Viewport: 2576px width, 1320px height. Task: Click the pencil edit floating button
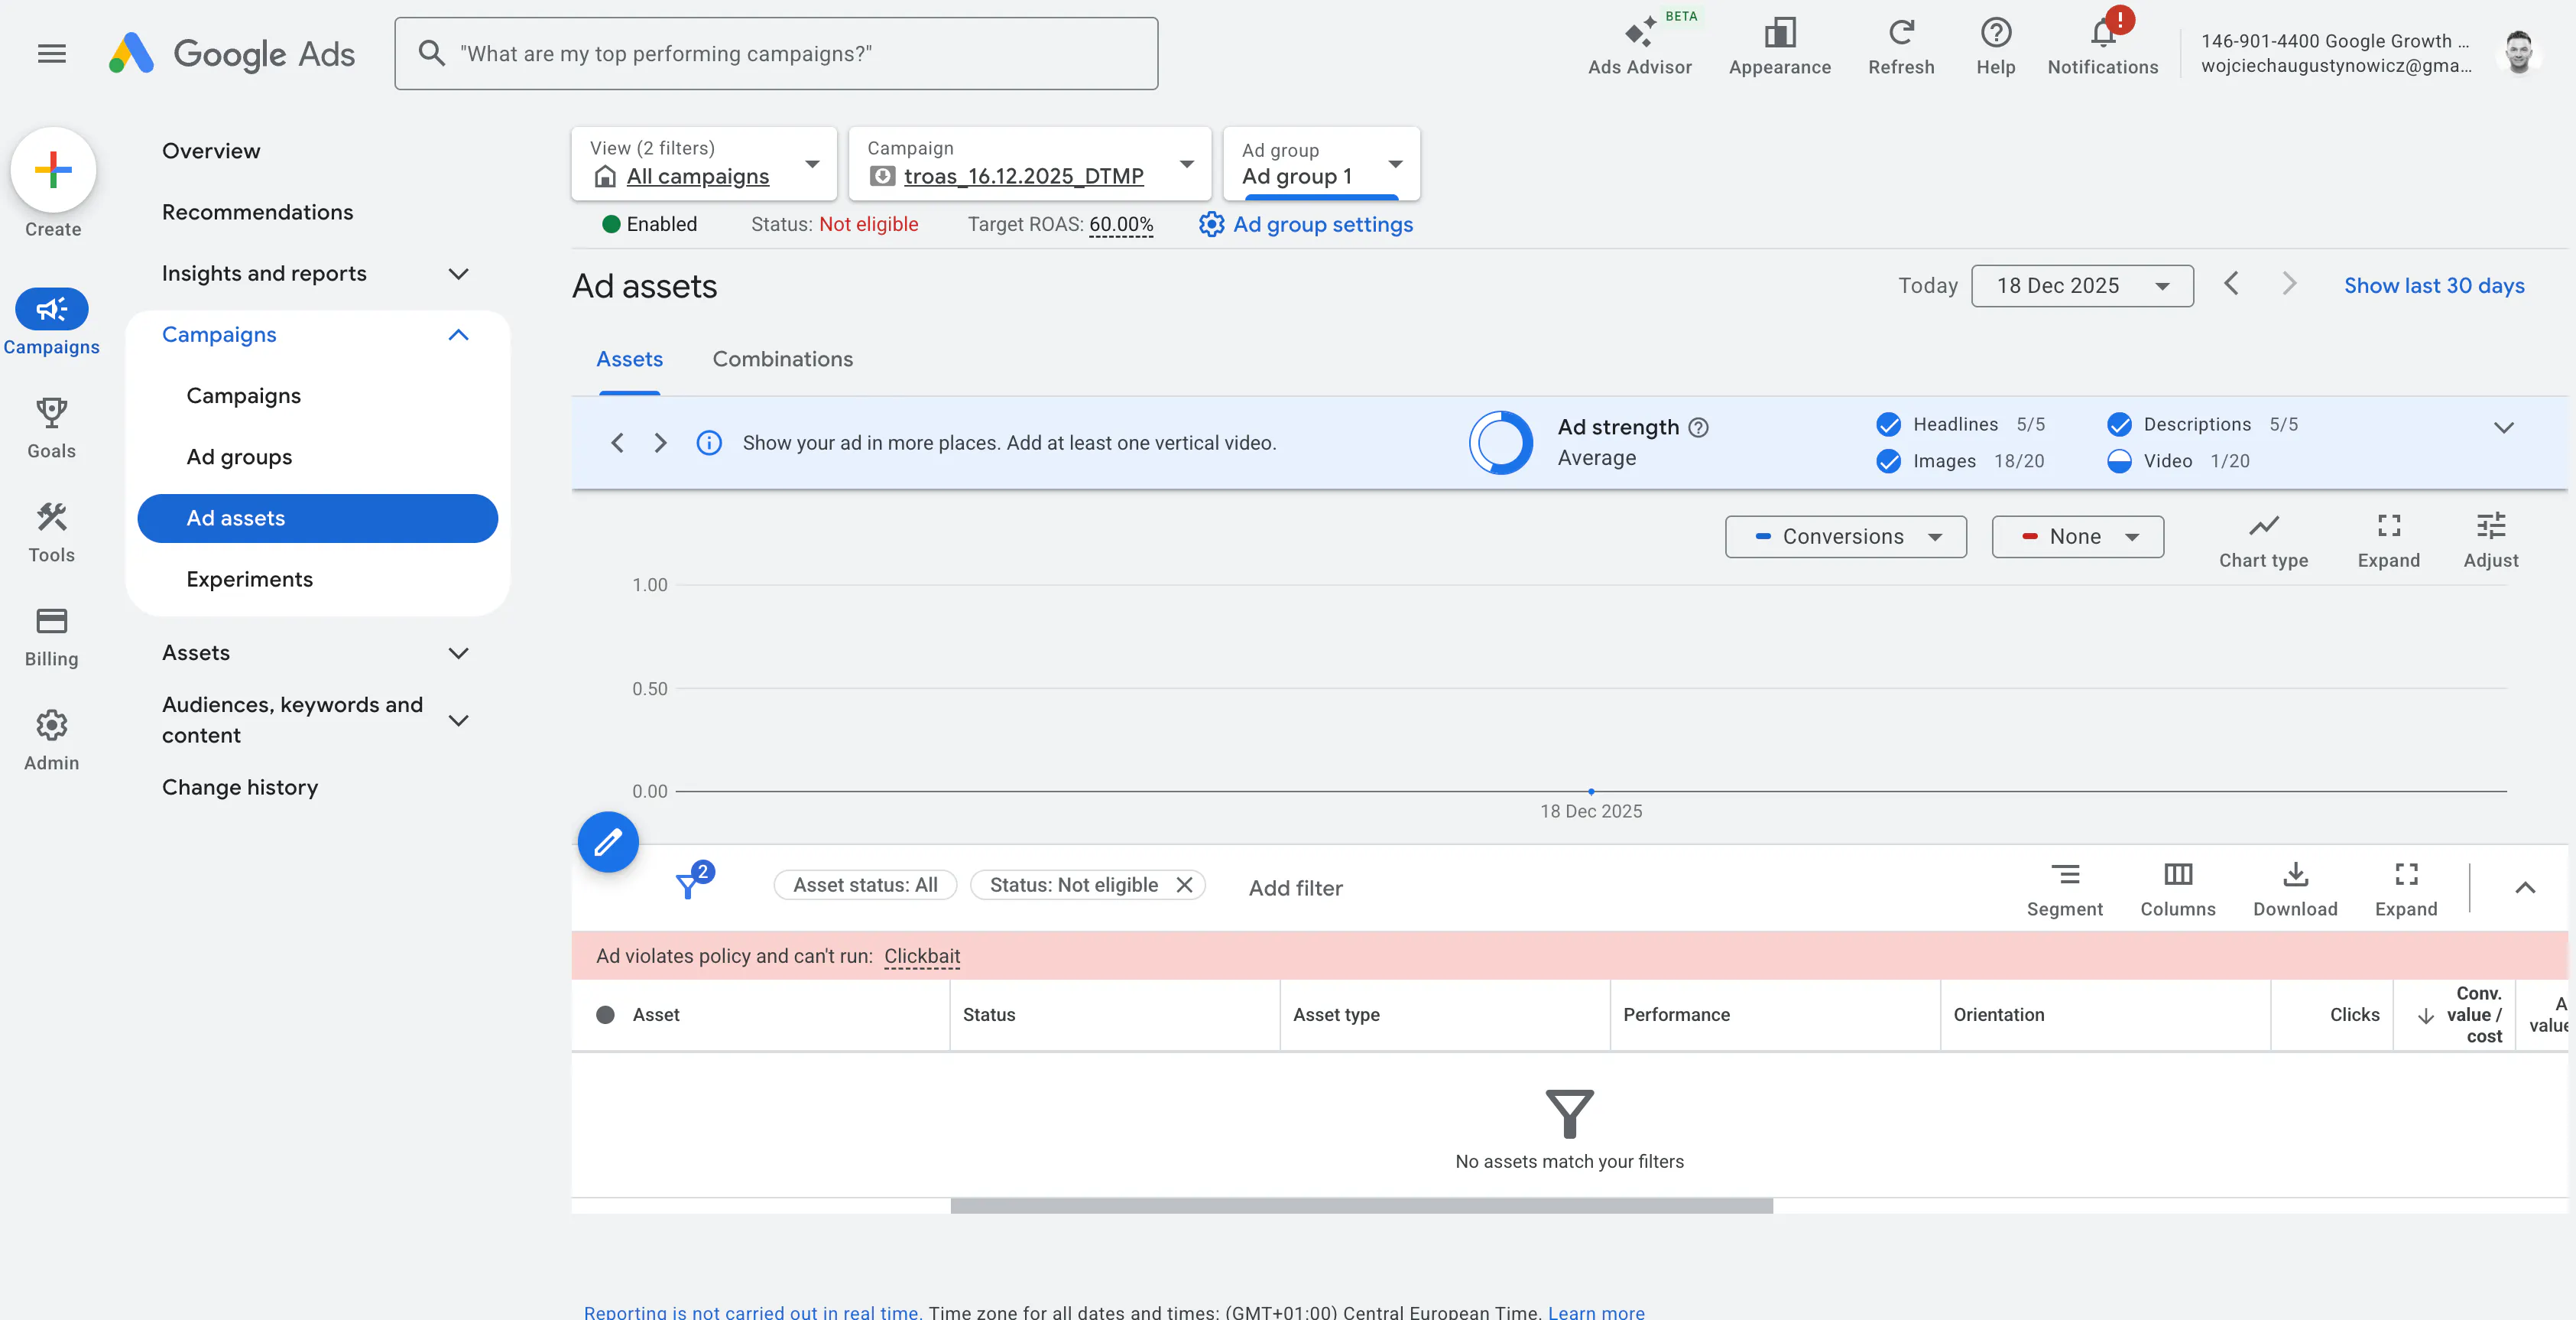[x=608, y=843]
